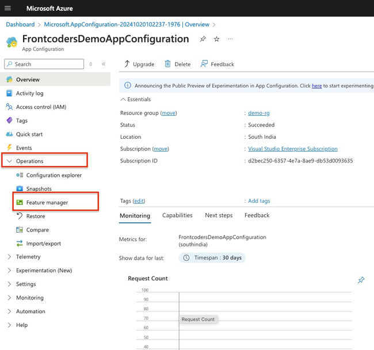The height and width of the screenshot is (350, 374).
Task: Click the Delete trash icon
Action: pos(167,64)
